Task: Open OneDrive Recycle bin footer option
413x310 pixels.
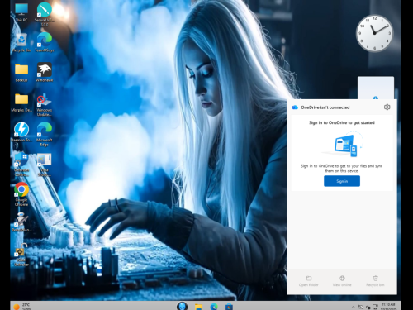Action: click(x=375, y=281)
